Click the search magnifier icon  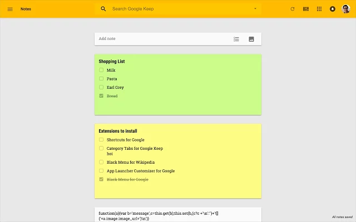[103, 9]
